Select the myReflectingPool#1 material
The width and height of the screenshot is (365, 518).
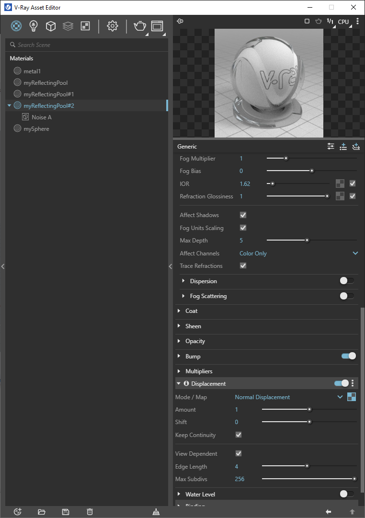click(x=48, y=94)
